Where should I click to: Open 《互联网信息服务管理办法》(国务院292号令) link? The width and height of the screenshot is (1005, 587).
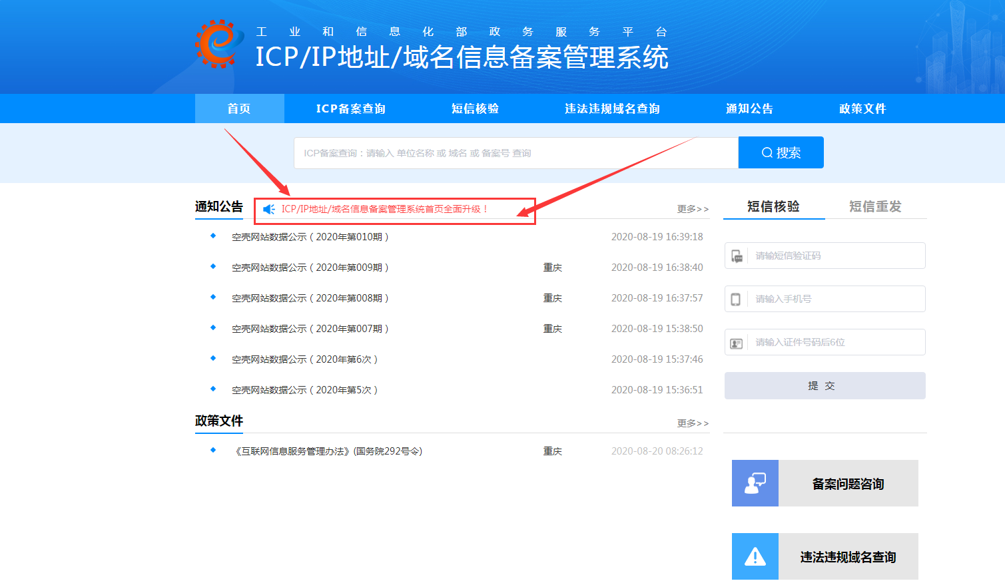pos(330,451)
